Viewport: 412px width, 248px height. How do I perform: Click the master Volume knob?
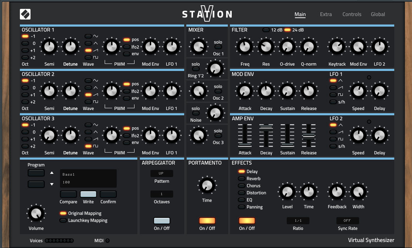pos(36,213)
